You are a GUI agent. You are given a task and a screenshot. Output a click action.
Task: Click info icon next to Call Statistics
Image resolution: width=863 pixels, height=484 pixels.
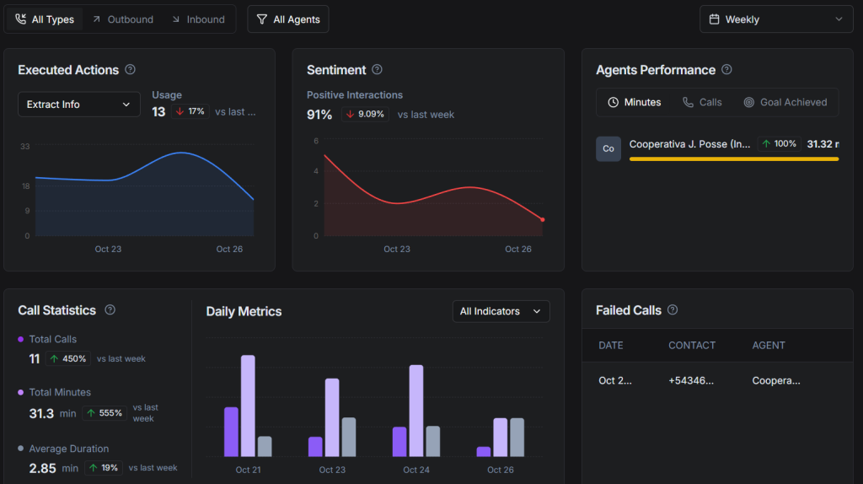click(x=110, y=310)
